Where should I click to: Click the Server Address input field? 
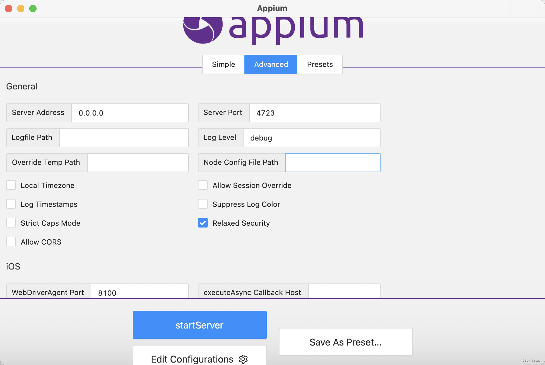pyautogui.click(x=130, y=113)
